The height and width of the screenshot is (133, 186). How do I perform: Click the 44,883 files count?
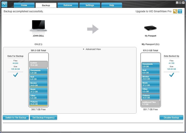pyautogui.click(x=15, y=63)
